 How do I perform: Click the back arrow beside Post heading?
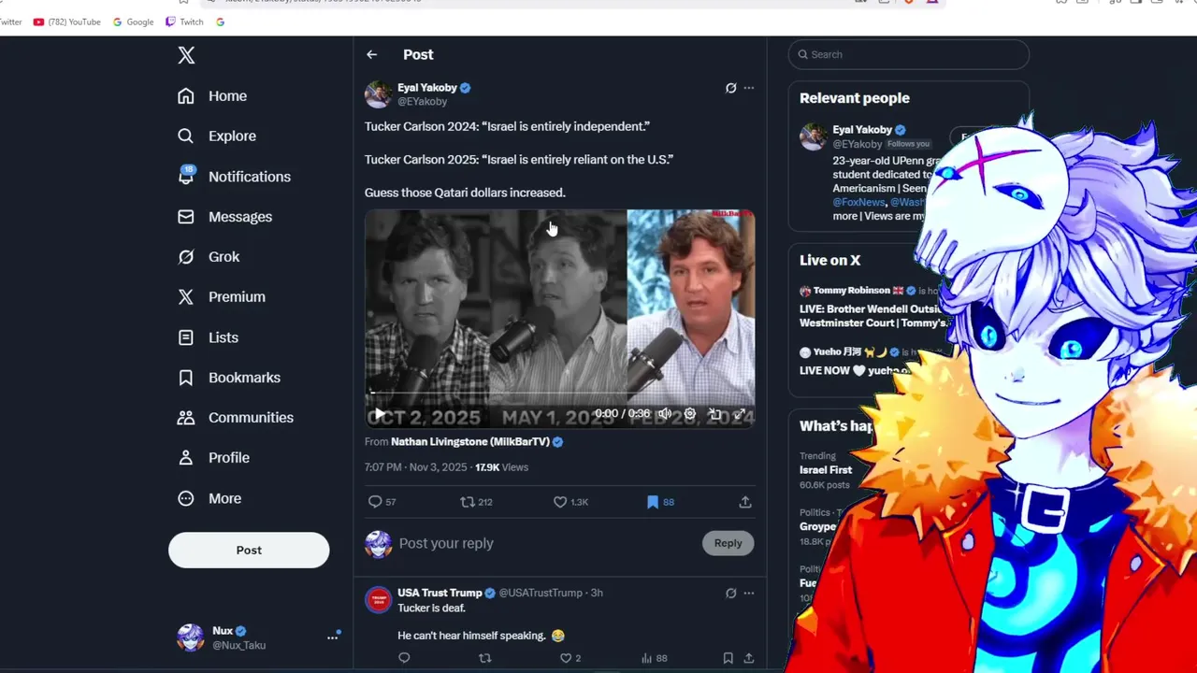tap(372, 55)
